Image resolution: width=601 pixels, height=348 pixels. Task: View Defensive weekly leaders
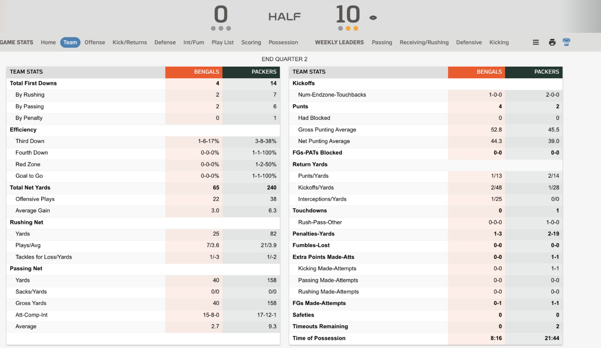(x=469, y=42)
